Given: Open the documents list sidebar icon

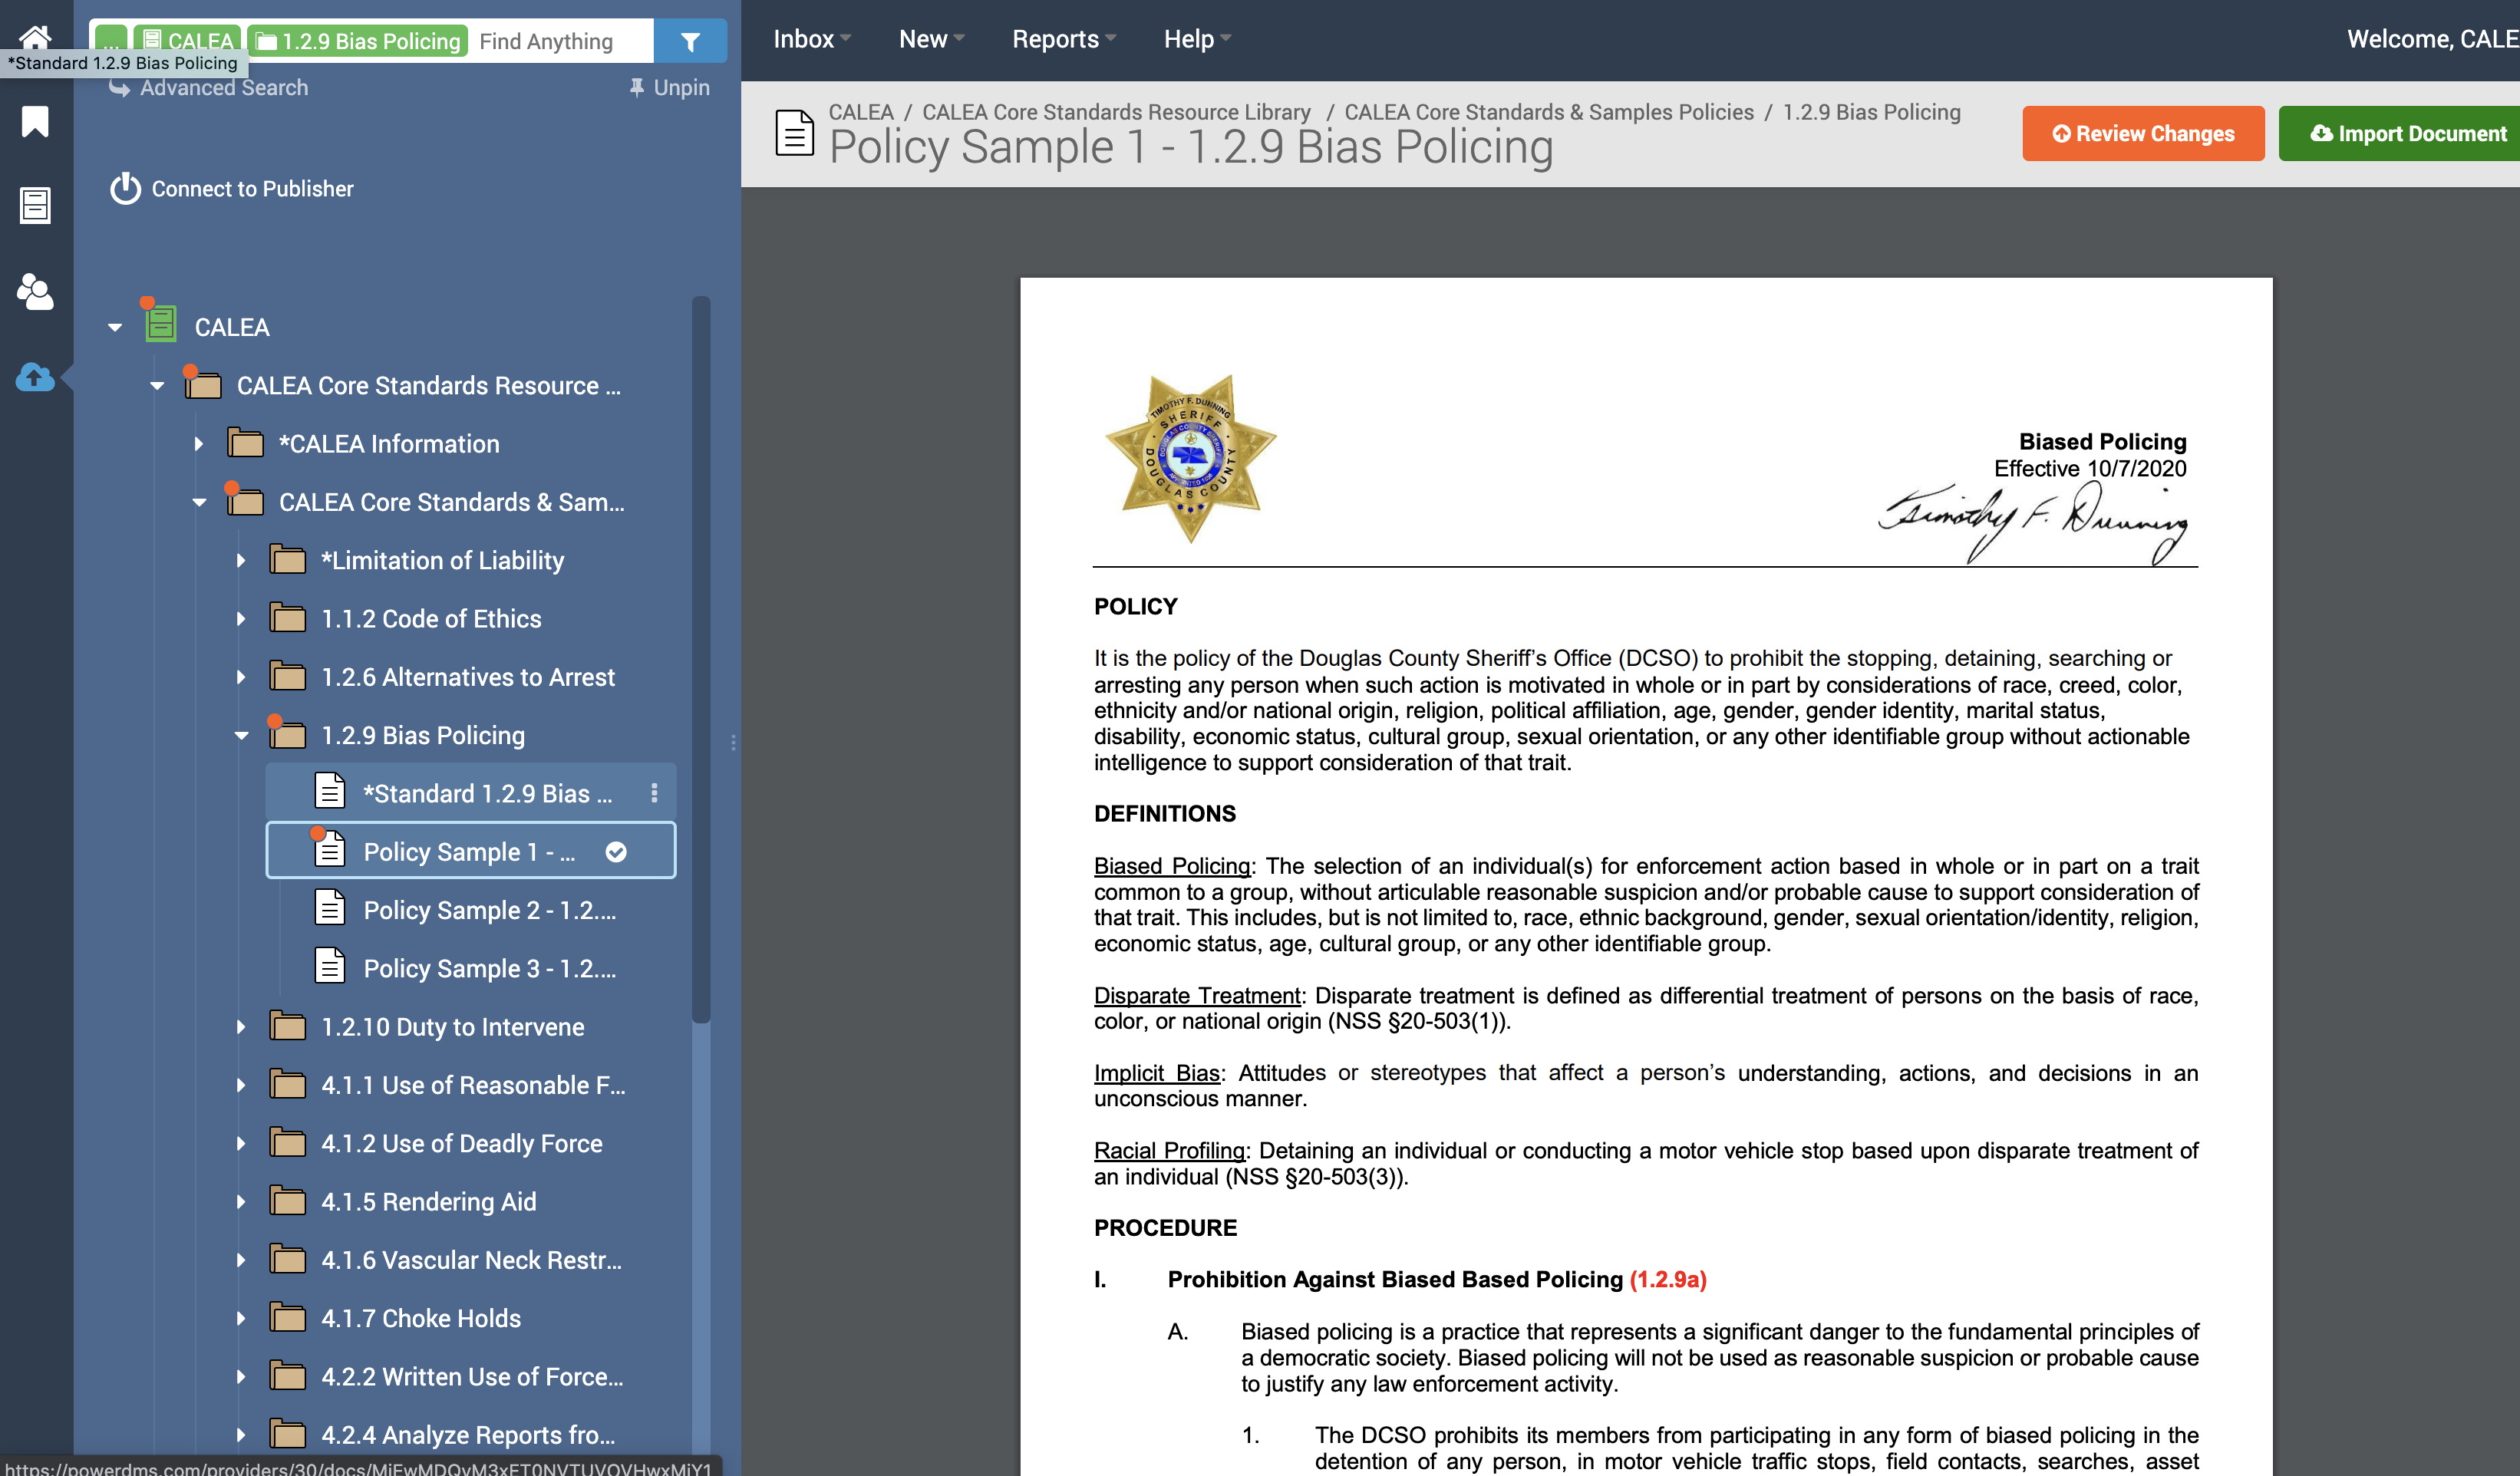Looking at the screenshot, I should coord(35,205).
